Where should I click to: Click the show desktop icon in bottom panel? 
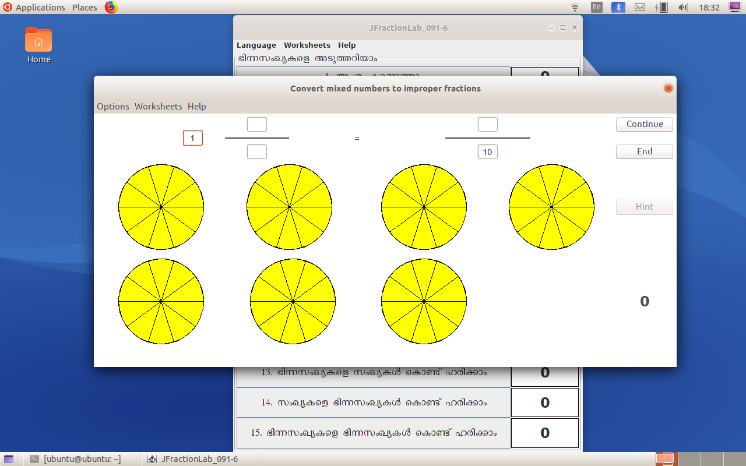pos(9,459)
